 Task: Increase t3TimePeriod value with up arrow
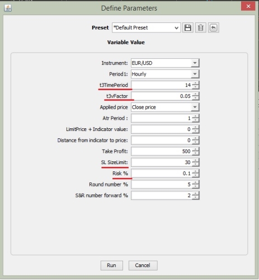(195, 83)
